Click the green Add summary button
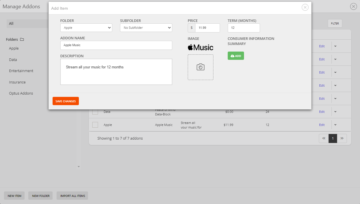Screen dimensions: 360x204 (236, 56)
